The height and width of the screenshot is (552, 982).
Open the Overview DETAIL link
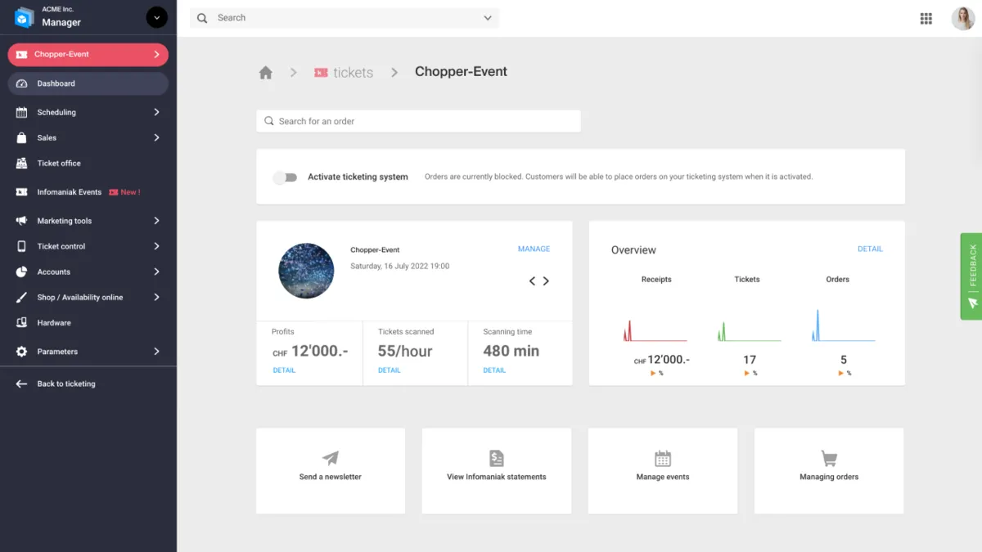tap(870, 249)
